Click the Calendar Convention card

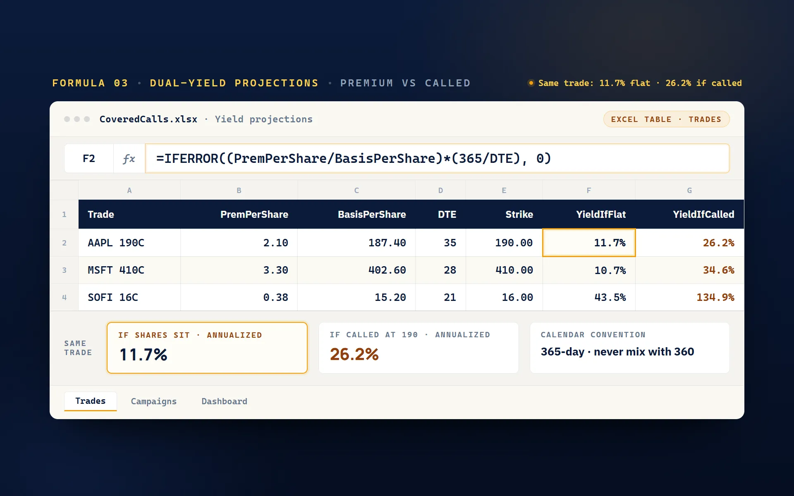click(629, 348)
